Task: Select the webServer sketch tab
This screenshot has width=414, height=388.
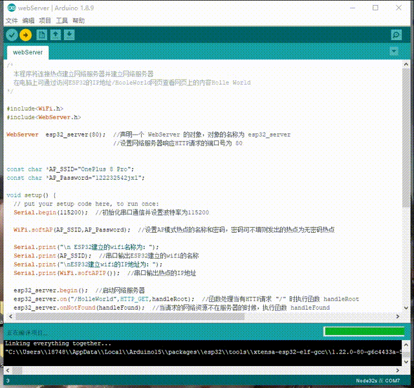Action: [x=28, y=52]
